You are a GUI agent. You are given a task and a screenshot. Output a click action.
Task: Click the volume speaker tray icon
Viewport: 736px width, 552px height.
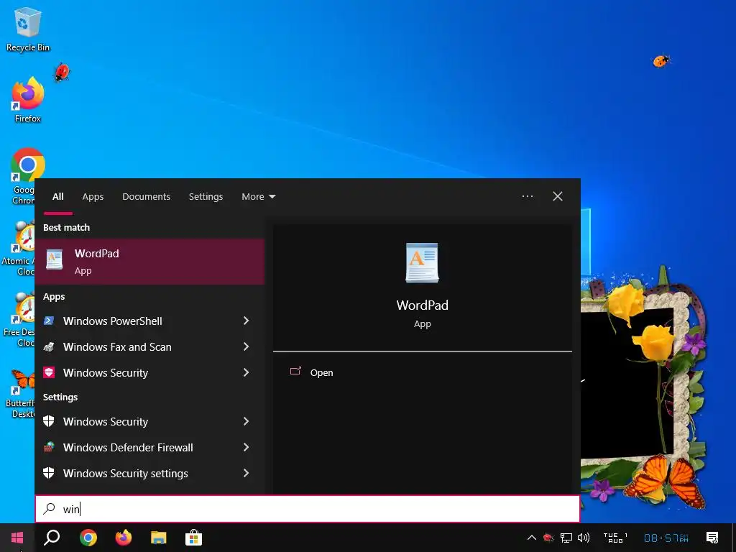click(x=584, y=538)
